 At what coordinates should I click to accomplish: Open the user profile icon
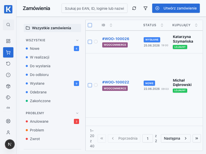[8, 132]
